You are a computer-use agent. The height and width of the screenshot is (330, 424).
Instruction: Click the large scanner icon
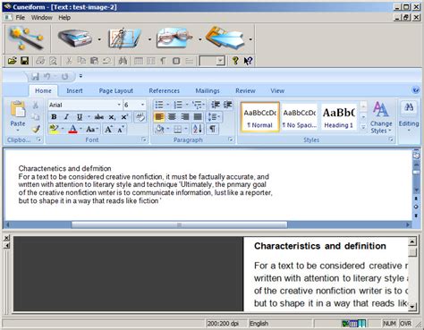tap(75, 38)
